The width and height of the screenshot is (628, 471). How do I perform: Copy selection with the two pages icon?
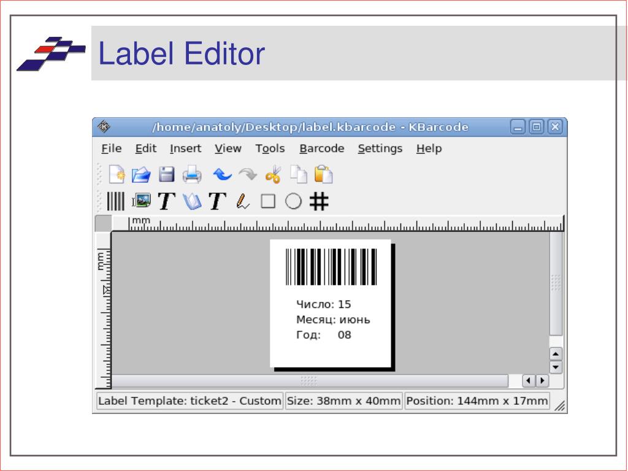[x=299, y=175]
